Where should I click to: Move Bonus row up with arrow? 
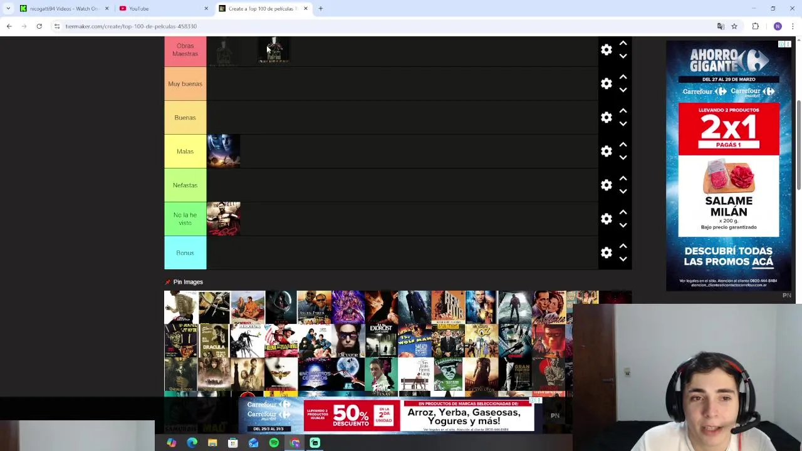click(x=623, y=246)
